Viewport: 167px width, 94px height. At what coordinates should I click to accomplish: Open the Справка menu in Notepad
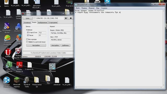[x=104, y=8]
